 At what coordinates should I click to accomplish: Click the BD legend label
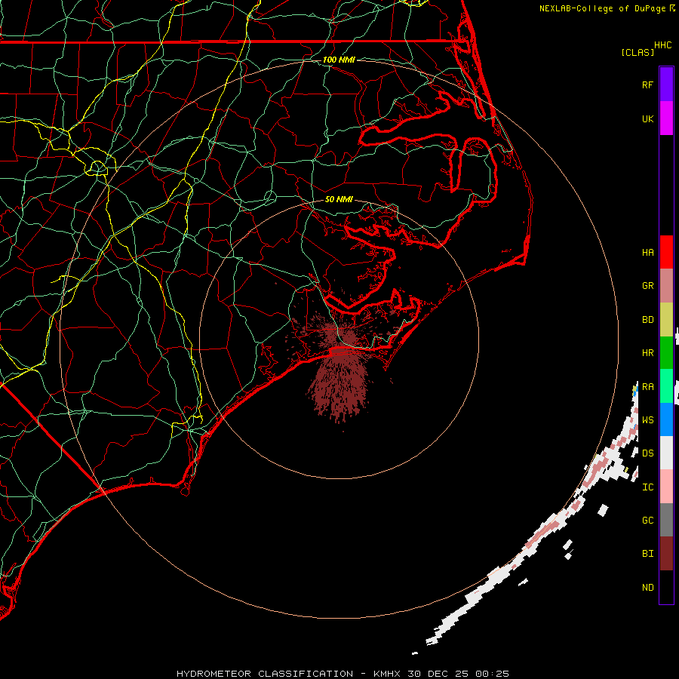click(x=647, y=320)
